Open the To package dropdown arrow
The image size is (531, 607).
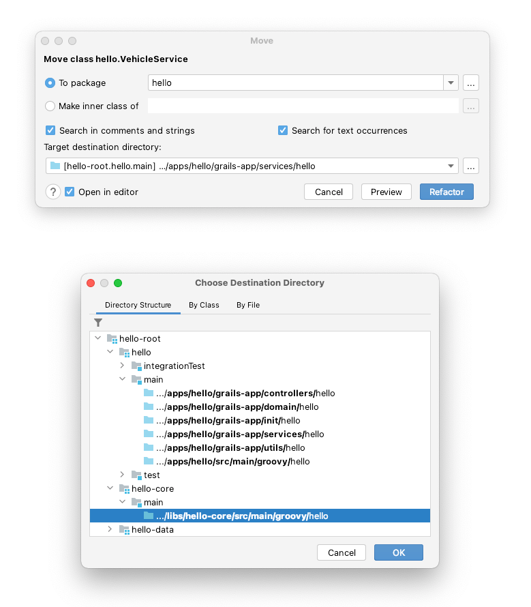(x=451, y=83)
